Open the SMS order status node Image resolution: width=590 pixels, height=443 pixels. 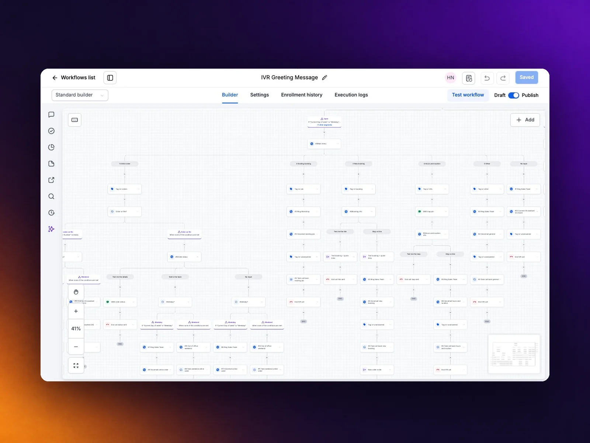120,302
